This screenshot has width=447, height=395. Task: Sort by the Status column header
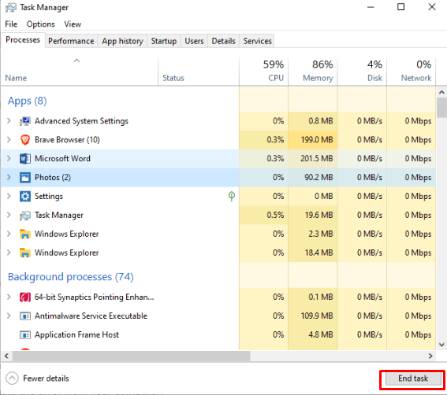(199, 72)
